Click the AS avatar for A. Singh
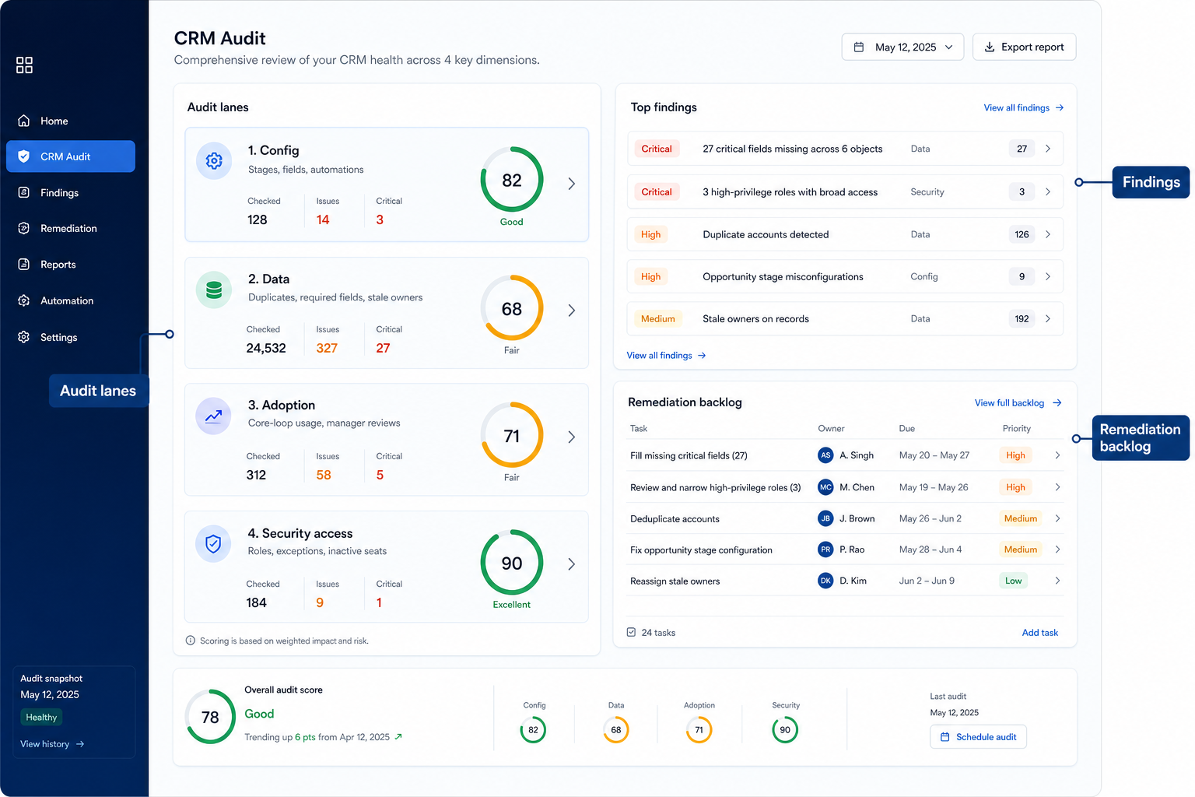This screenshot has width=1195, height=797. pos(826,455)
